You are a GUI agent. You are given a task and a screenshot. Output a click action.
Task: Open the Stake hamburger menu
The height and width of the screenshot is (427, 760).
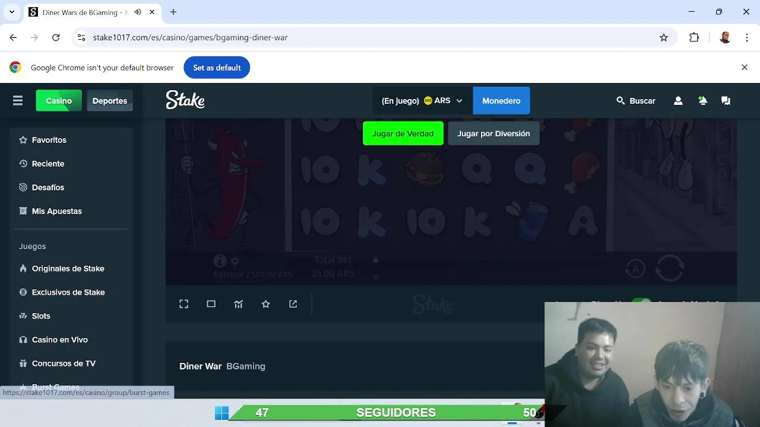tap(18, 101)
